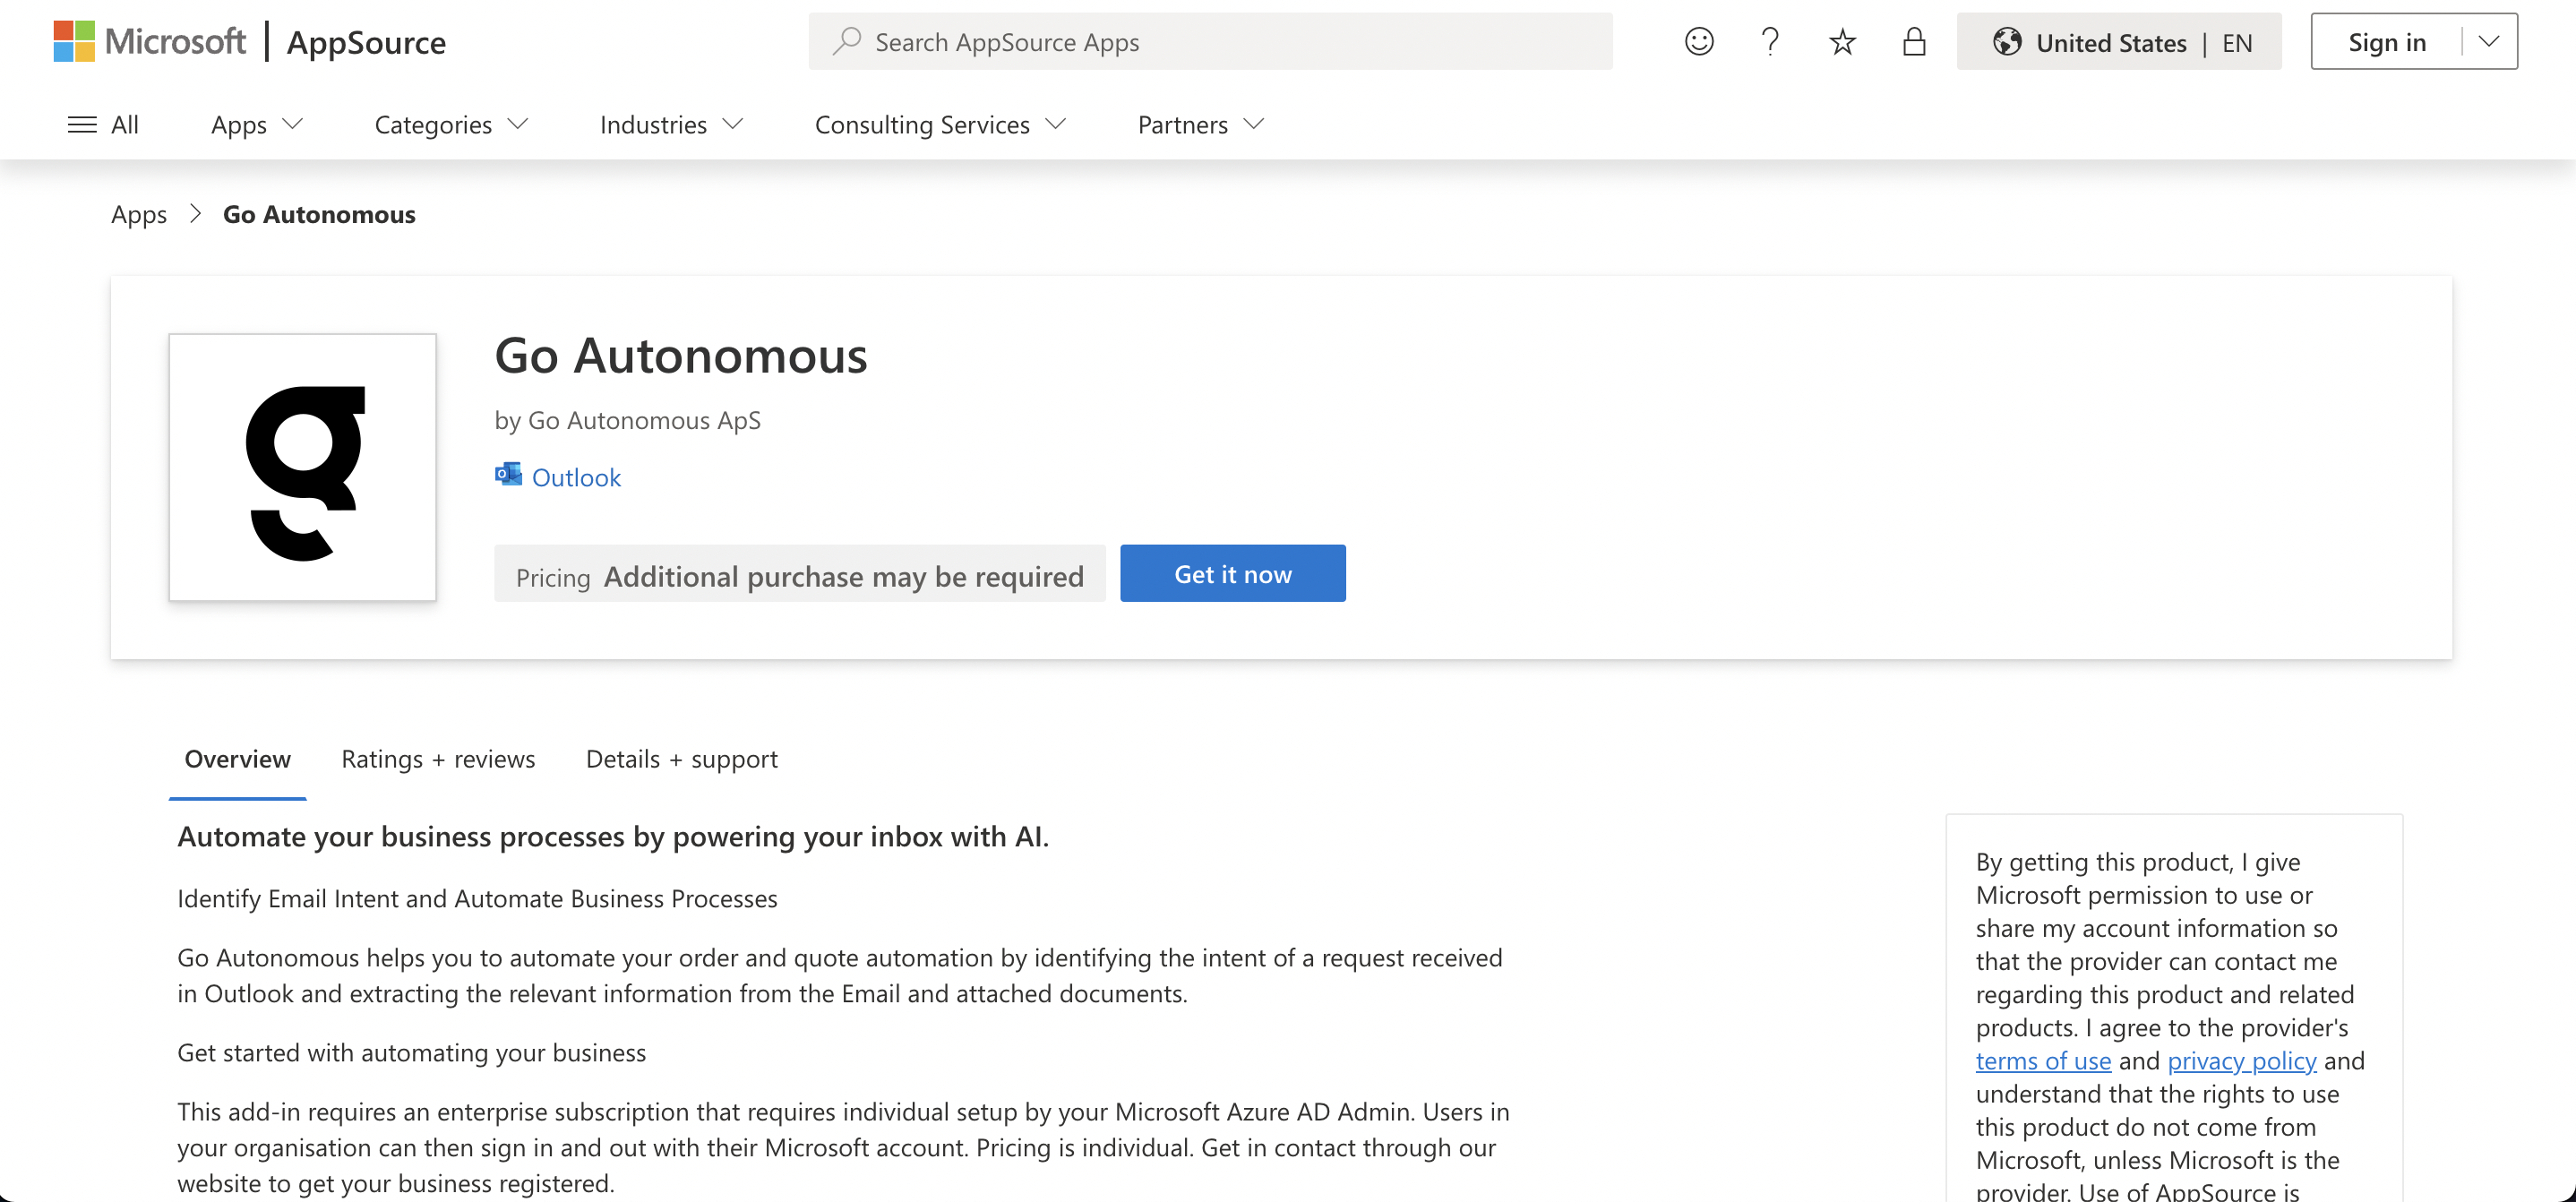Click the Microsoft logo
This screenshot has height=1202, width=2576.
coord(149,42)
